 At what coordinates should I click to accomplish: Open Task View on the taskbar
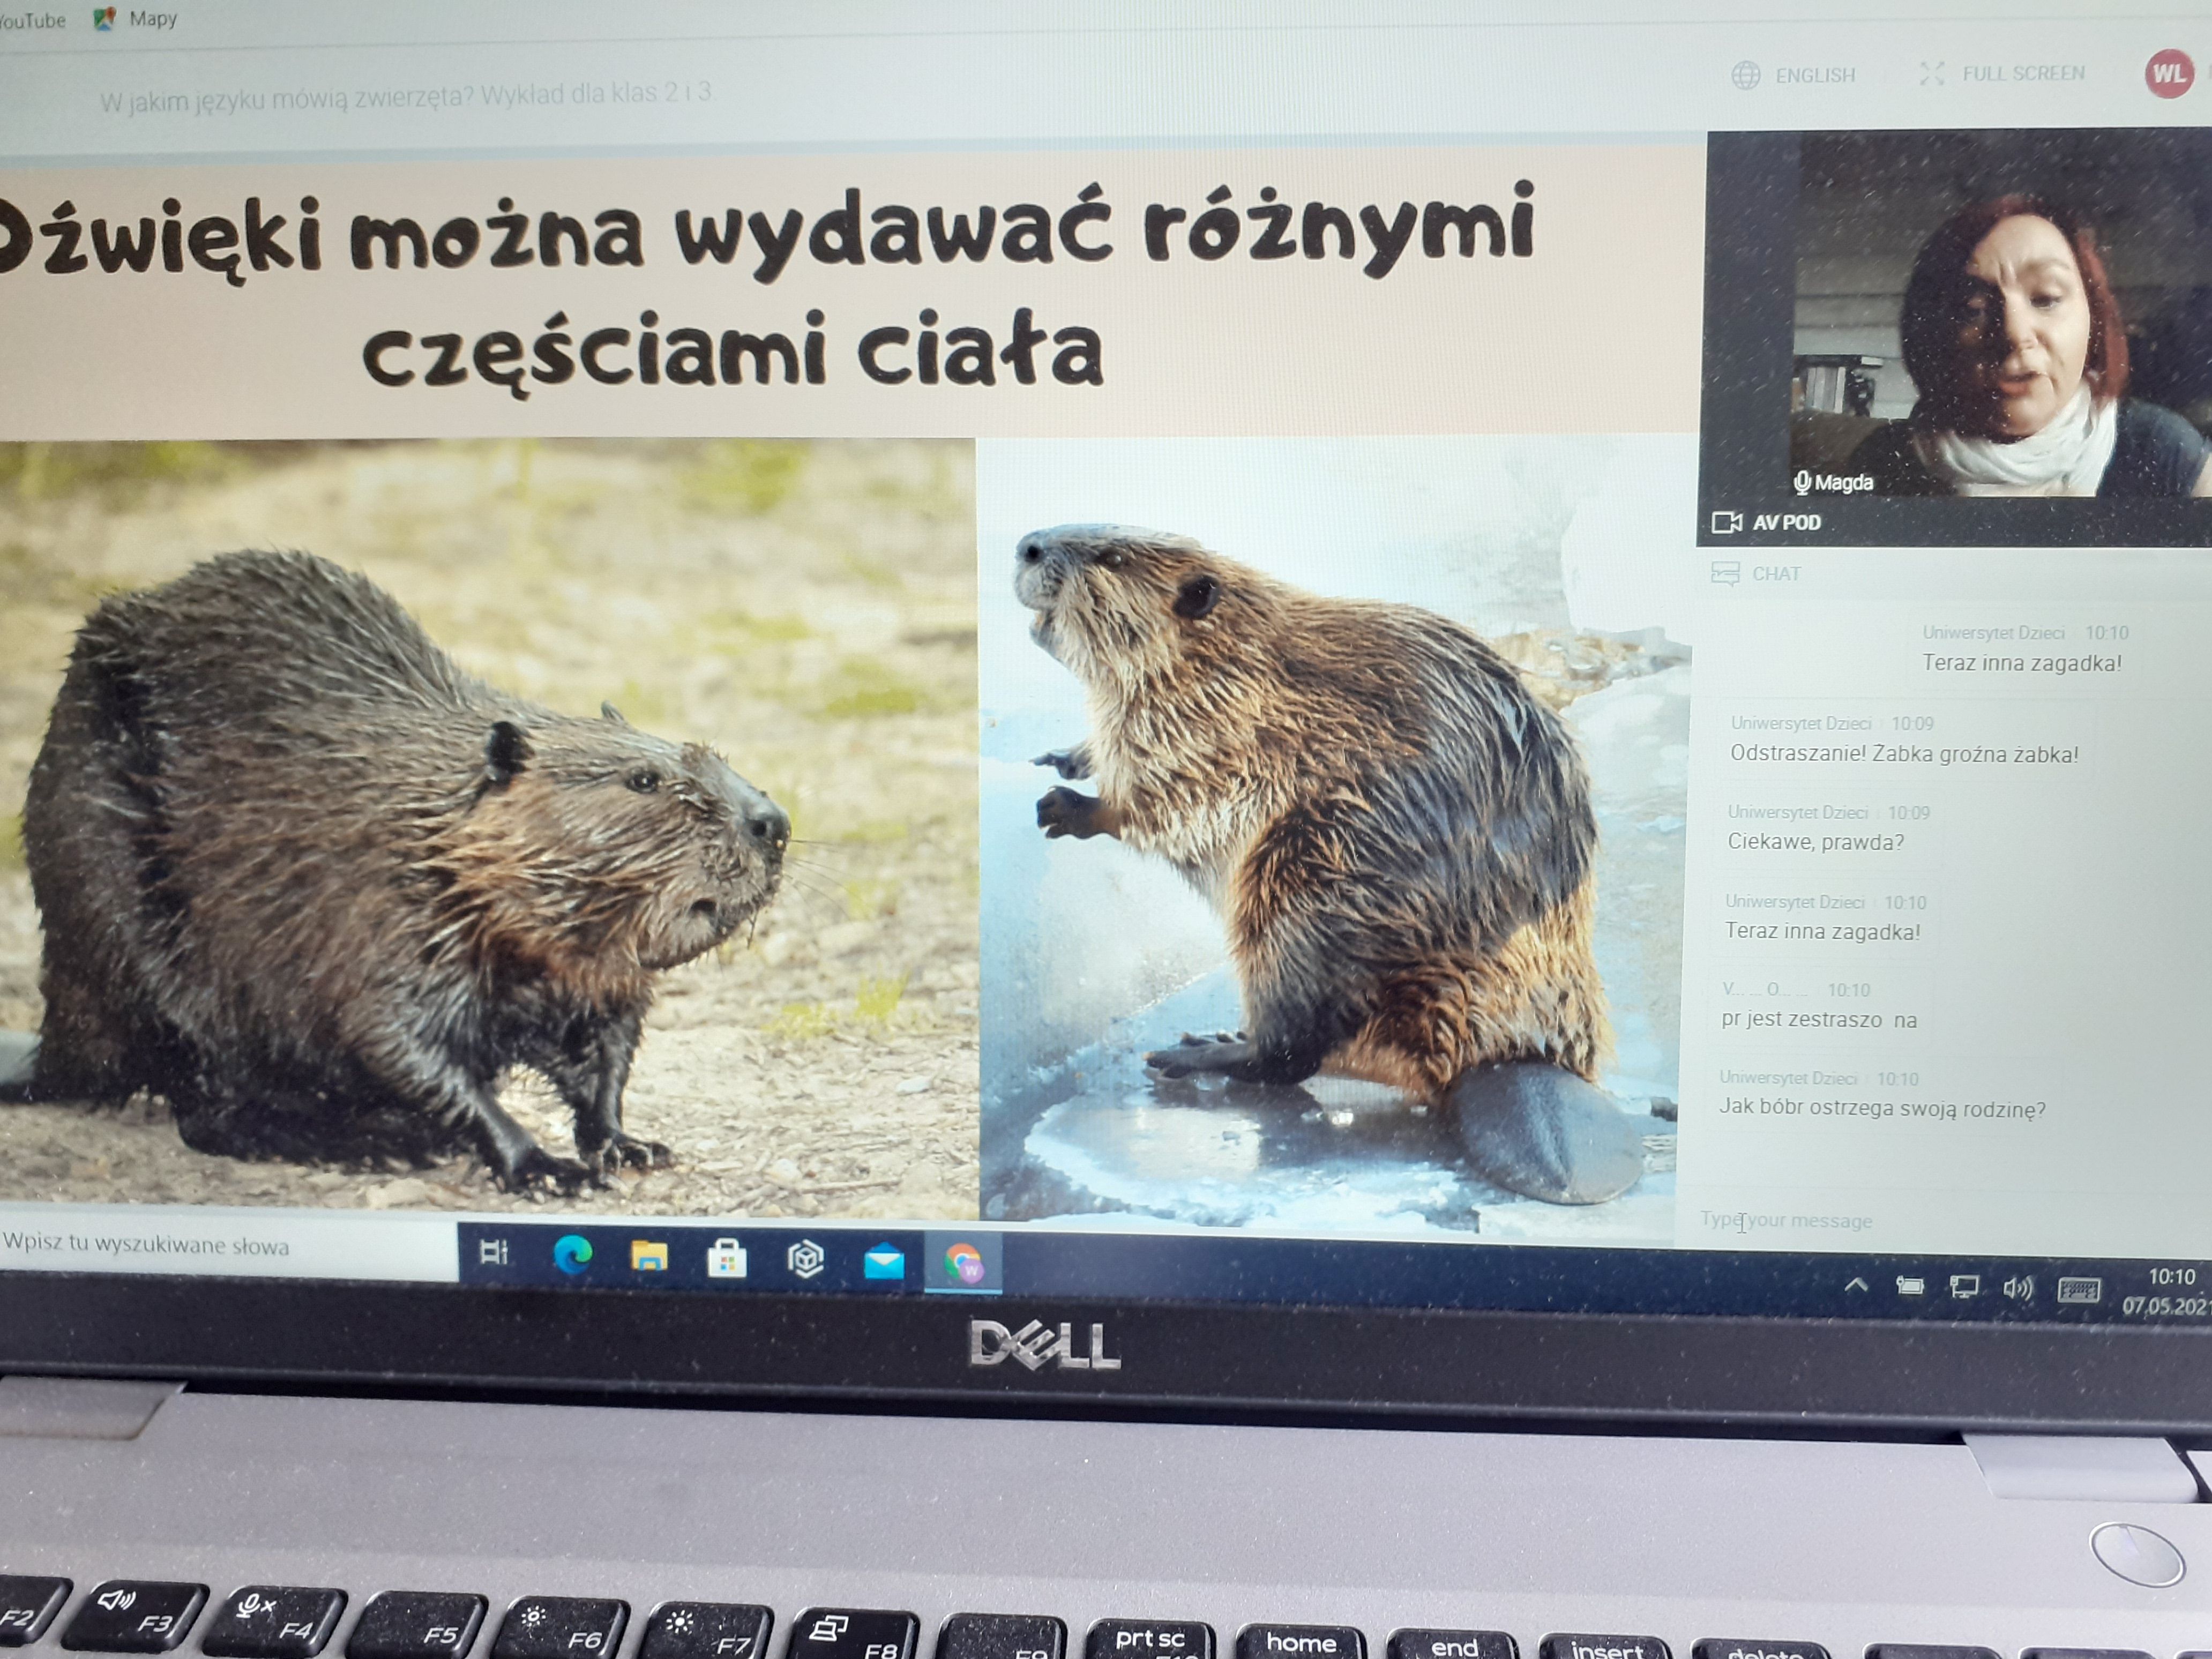click(494, 1252)
